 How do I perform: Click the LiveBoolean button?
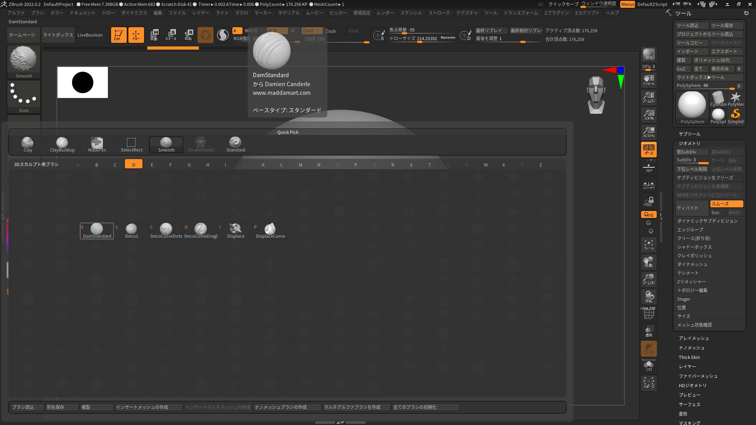[x=92, y=35]
